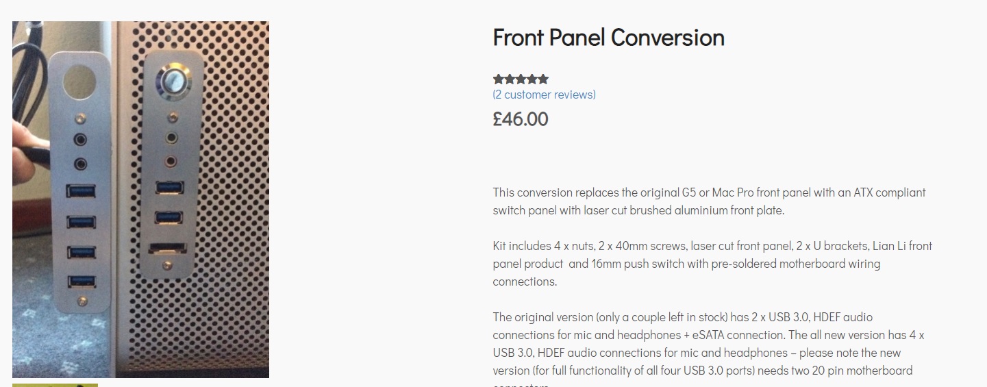Click the "Front Panel Conversion" product title
The width and height of the screenshot is (987, 387).
[608, 38]
